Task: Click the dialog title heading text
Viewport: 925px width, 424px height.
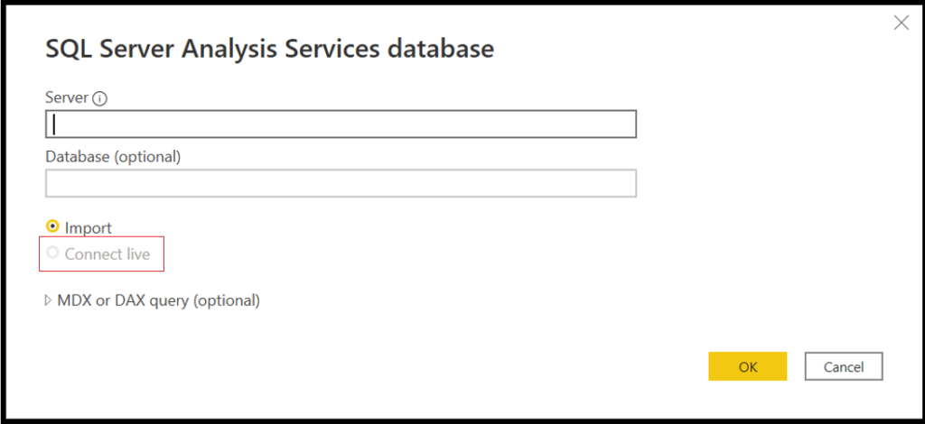Action: (269, 49)
